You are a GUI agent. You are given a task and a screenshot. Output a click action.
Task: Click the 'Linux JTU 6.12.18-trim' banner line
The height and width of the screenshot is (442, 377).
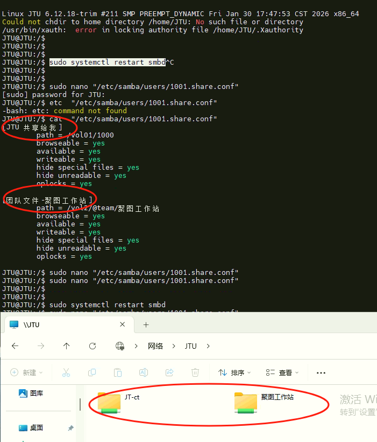[x=181, y=13]
